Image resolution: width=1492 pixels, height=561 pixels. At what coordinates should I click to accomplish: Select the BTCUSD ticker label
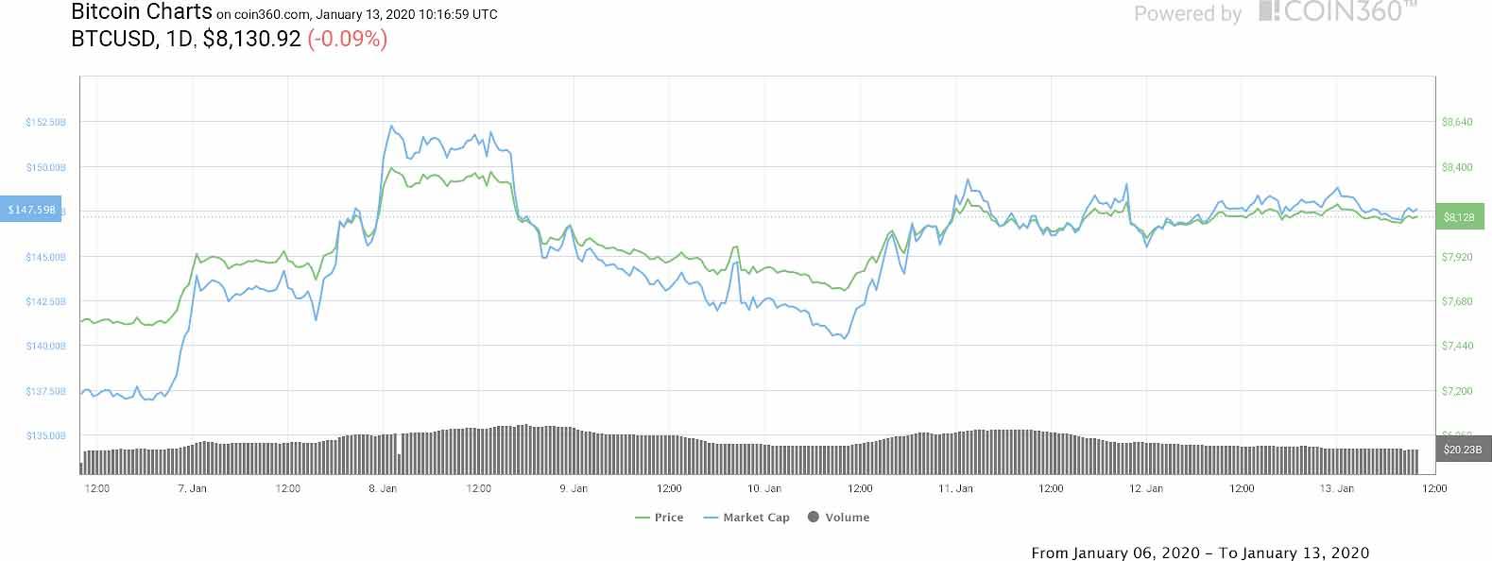[x=114, y=40]
